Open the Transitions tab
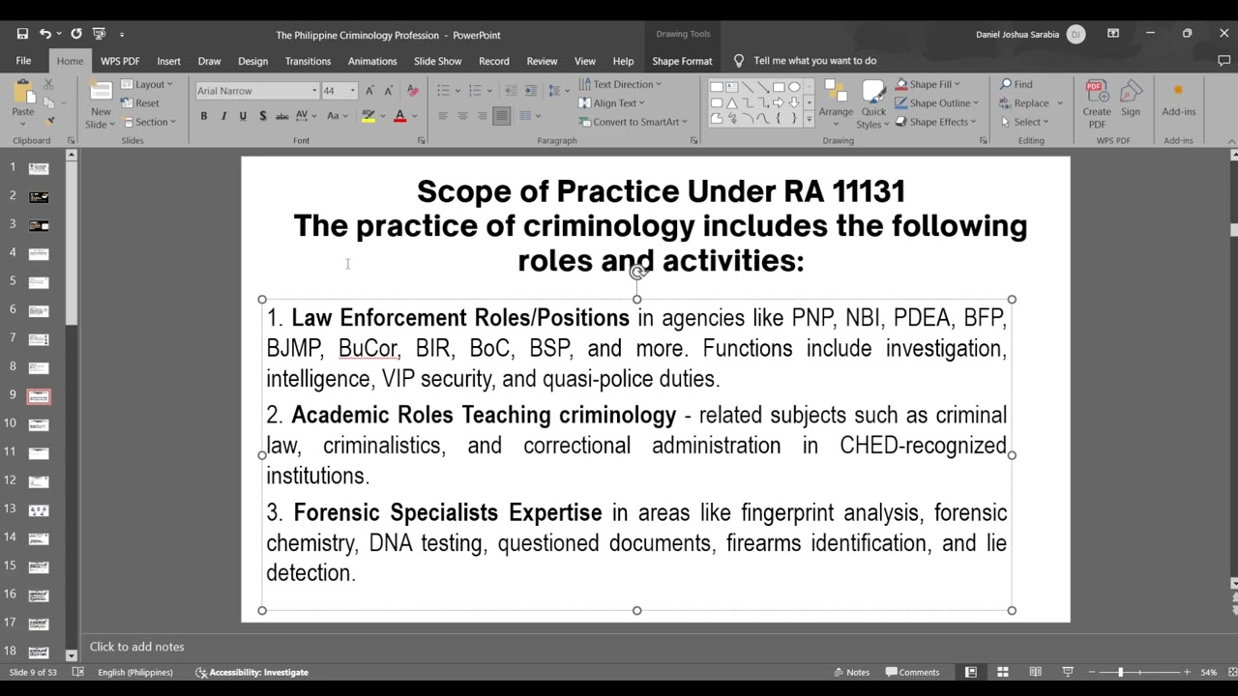This screenshot has height=696, width=1238. coord(308,61)
